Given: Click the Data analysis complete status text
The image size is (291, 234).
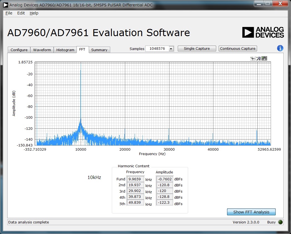Looking at the screenshot, I should 29,222.
